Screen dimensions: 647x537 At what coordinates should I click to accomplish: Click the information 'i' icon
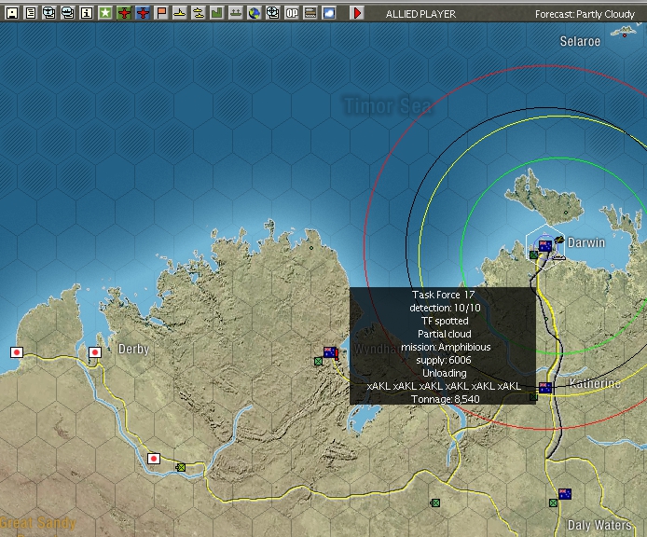[x=87, y=13]
